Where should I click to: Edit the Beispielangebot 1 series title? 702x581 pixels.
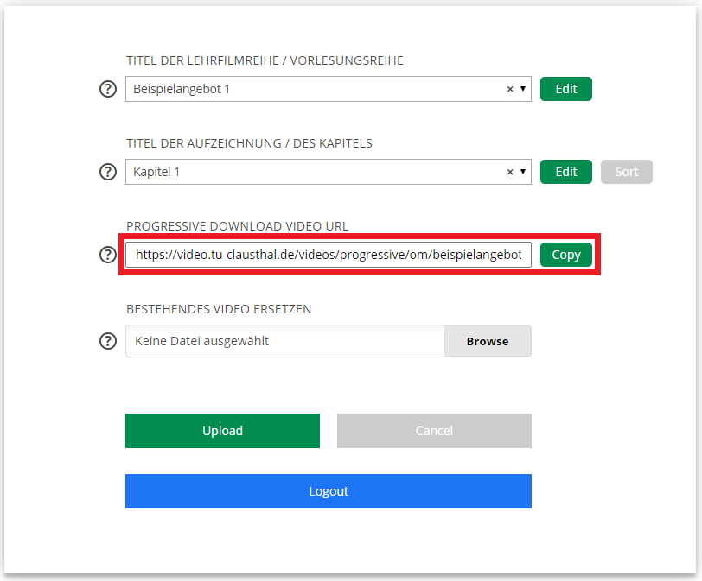(x=565, y=89)
